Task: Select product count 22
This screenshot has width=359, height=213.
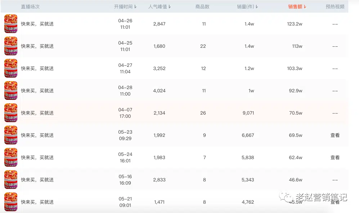Action: (203, 46)
